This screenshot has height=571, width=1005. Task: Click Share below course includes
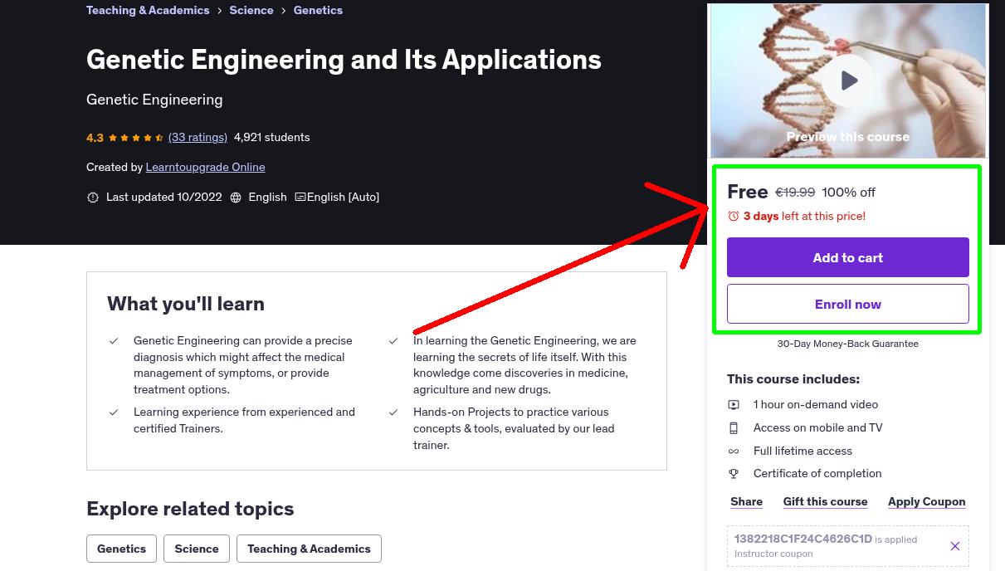click(746, 502)
